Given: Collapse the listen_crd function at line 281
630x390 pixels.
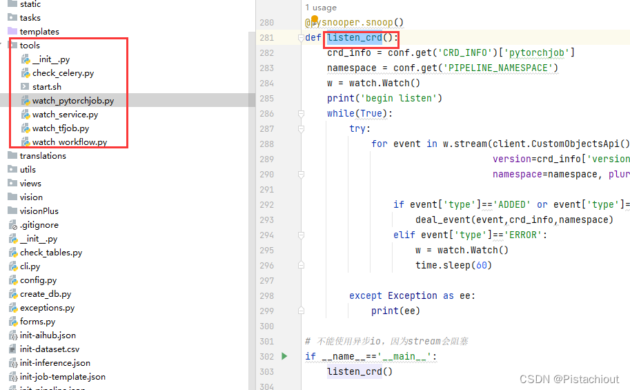Looking at the screenshot, I should click(301, 38).
